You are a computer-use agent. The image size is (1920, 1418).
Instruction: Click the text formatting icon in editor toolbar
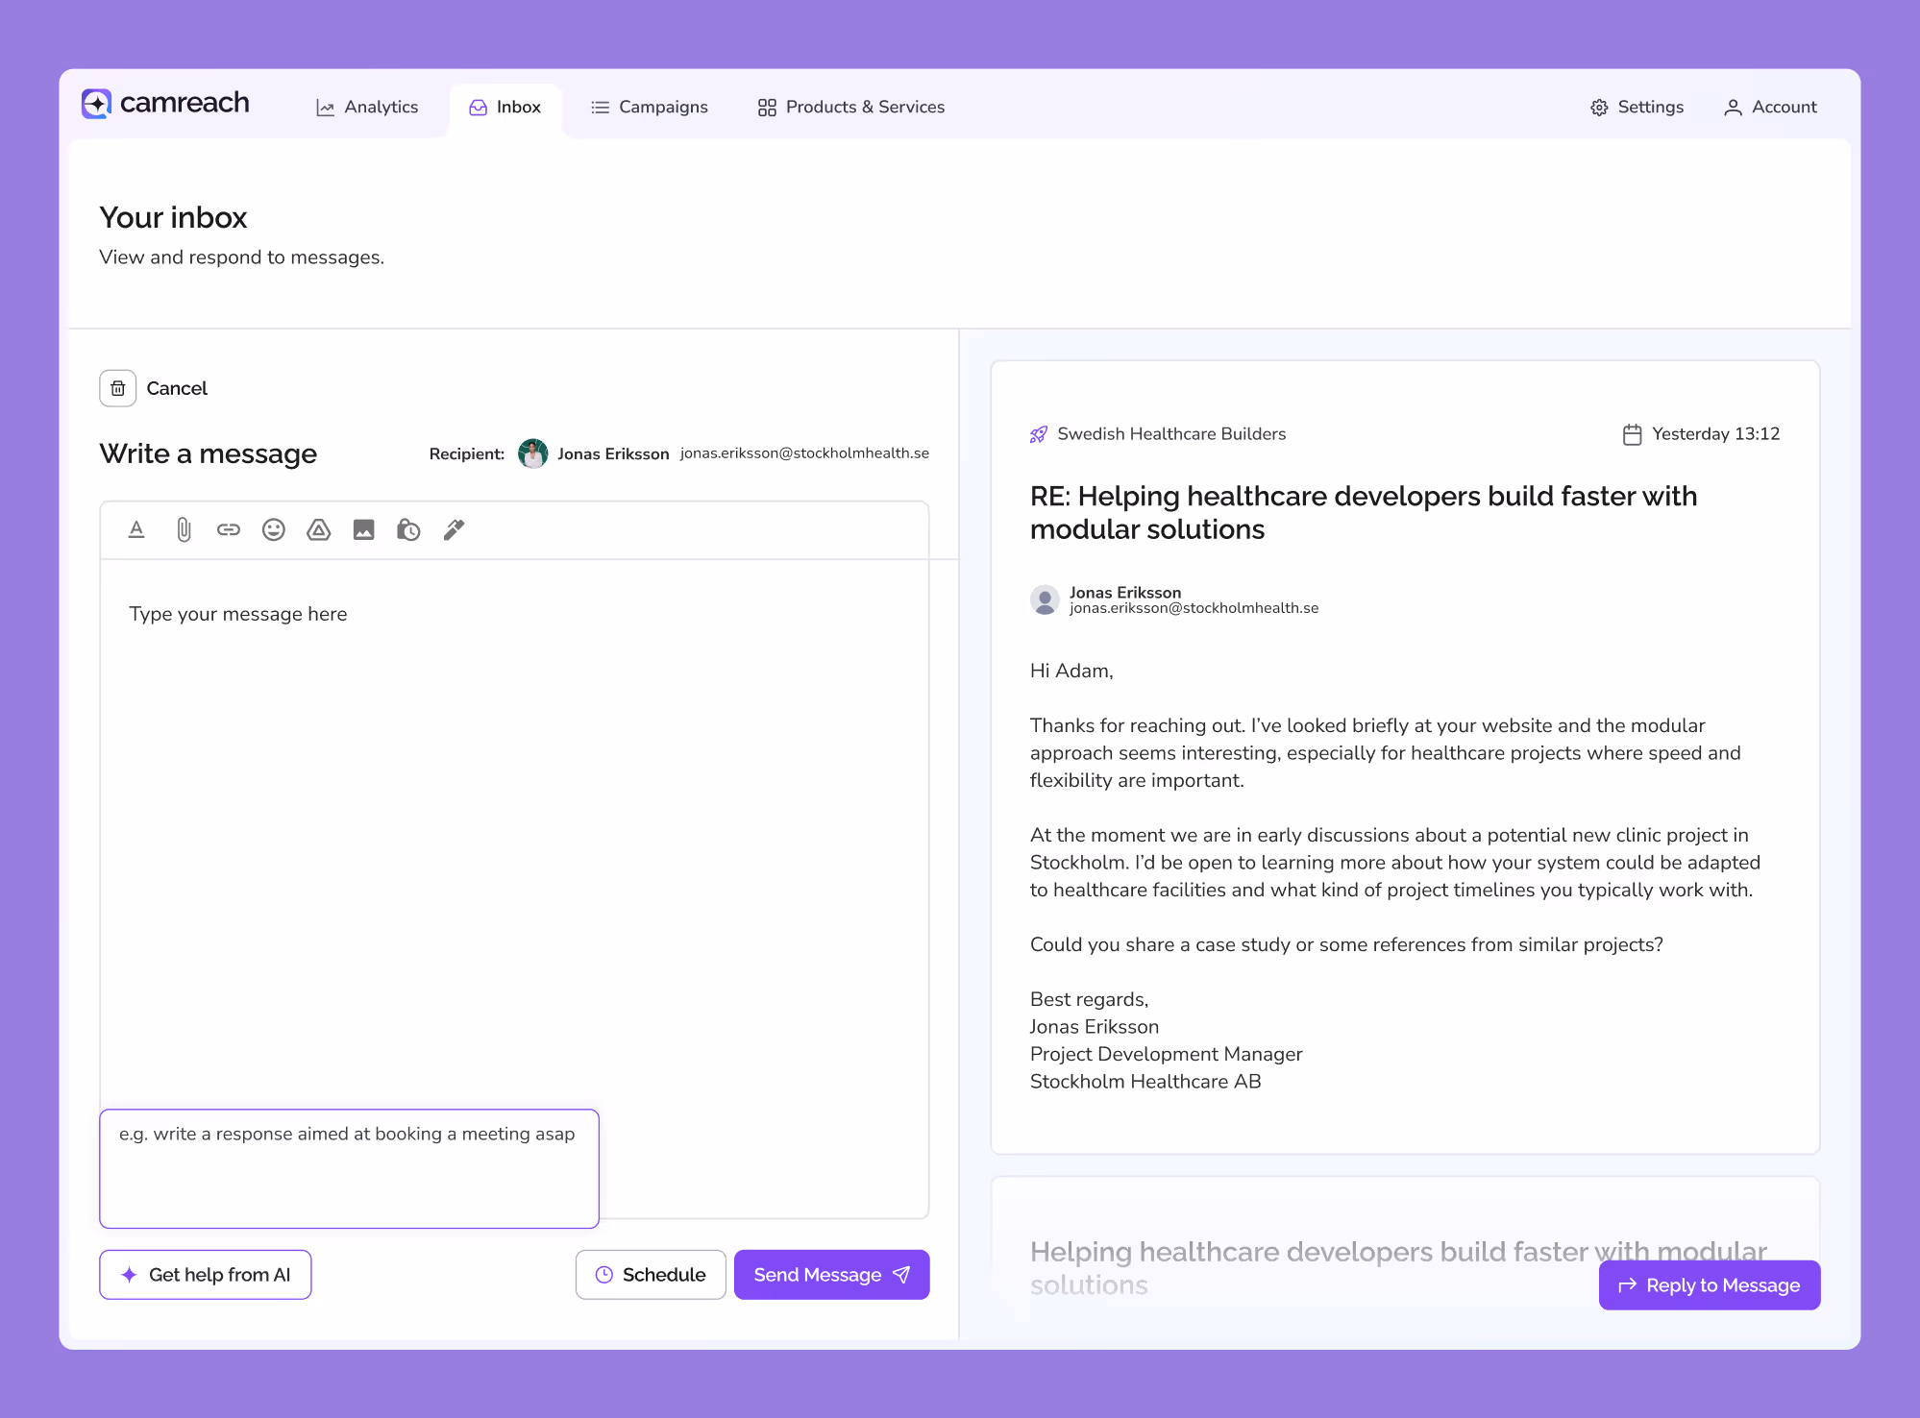point(136,529)
